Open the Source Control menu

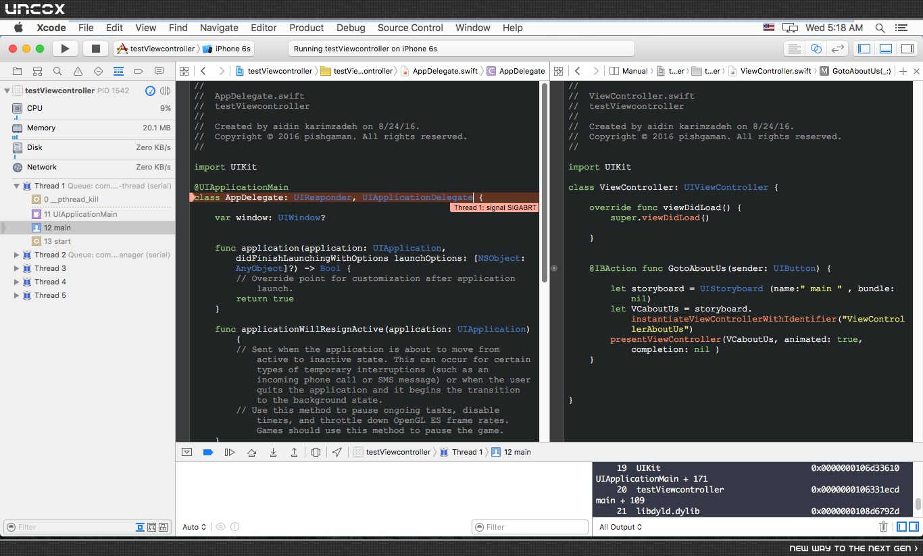coord(410,28)
